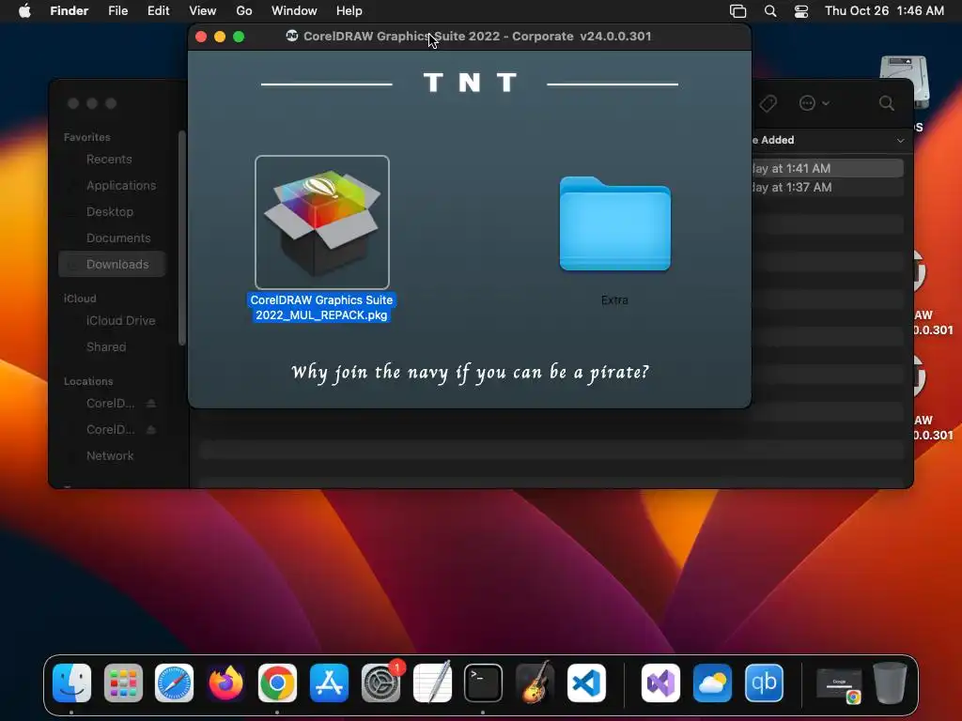Launch Google Chrome from the Dock
Image resolution: width=962 pixels, height=721 pixels.
click(277, 683)
